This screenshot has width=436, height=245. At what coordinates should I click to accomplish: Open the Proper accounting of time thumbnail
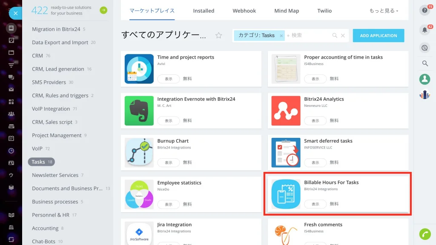point(286,68)
